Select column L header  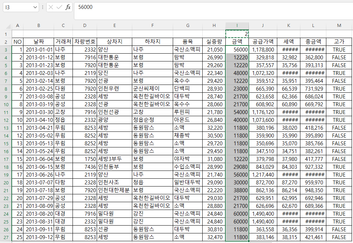pyautogui.click(x=313, y=26)
